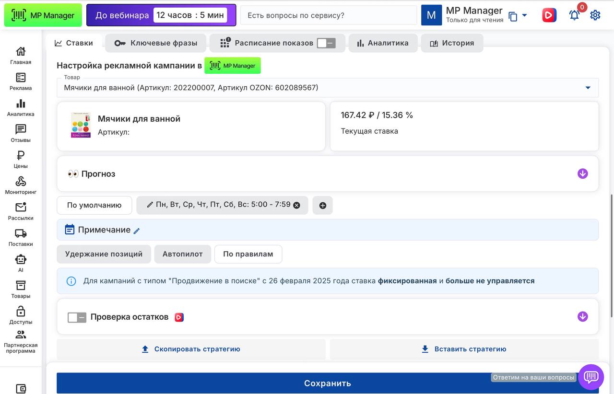Open the Реклама sidebar section
614x394 pixels.
pos(21,81)
